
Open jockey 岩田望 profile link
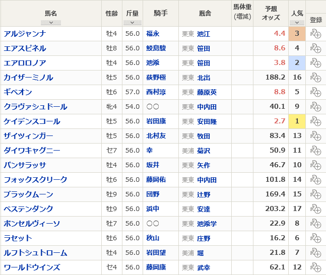[x=156, y=252]
